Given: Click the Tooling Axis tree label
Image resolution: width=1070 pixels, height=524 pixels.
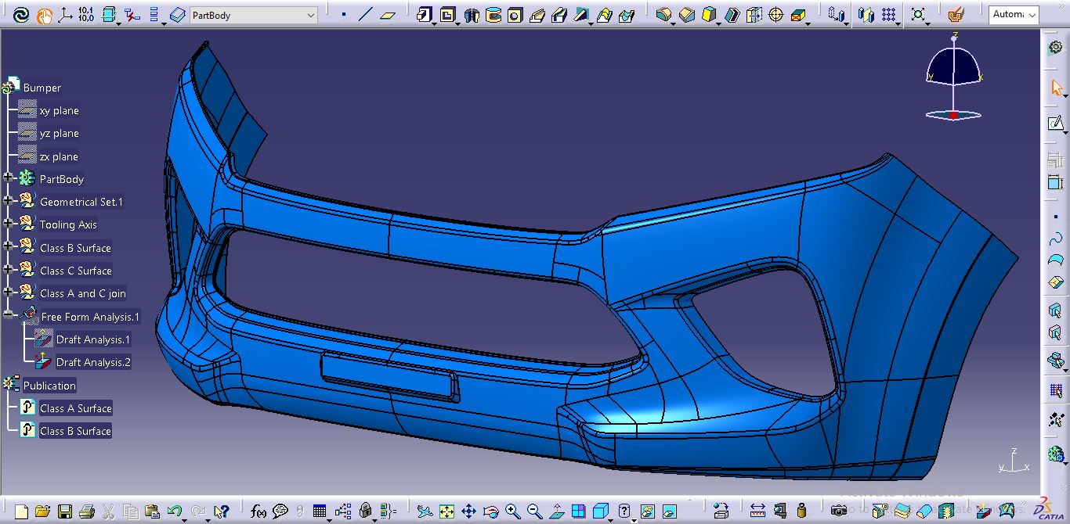Looking at the screenshot, I should [68, 224].
